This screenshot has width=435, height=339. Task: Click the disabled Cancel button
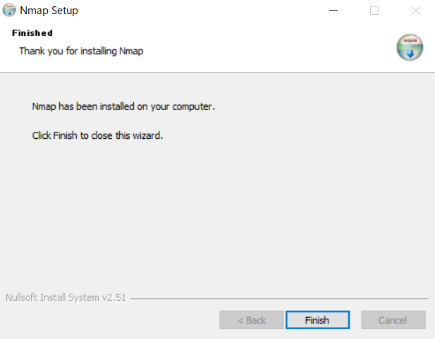pyautogui.click(x=393, y=320)
